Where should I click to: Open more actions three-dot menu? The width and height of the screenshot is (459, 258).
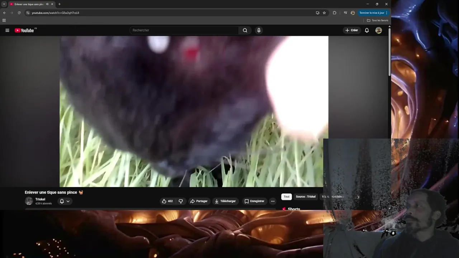point(273,201)
